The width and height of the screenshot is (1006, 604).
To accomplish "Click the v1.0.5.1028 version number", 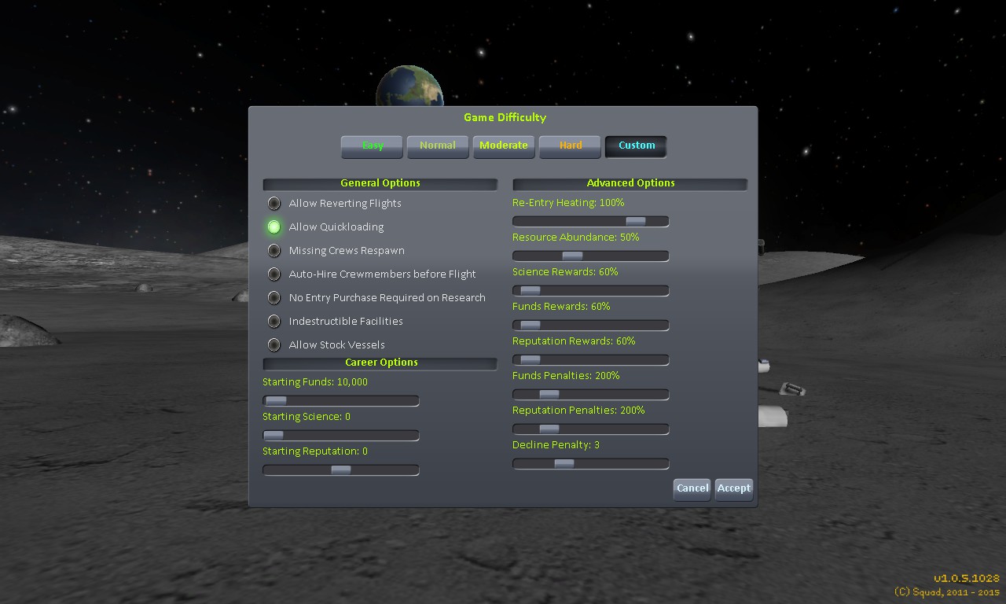I will (x=967, y=579).
